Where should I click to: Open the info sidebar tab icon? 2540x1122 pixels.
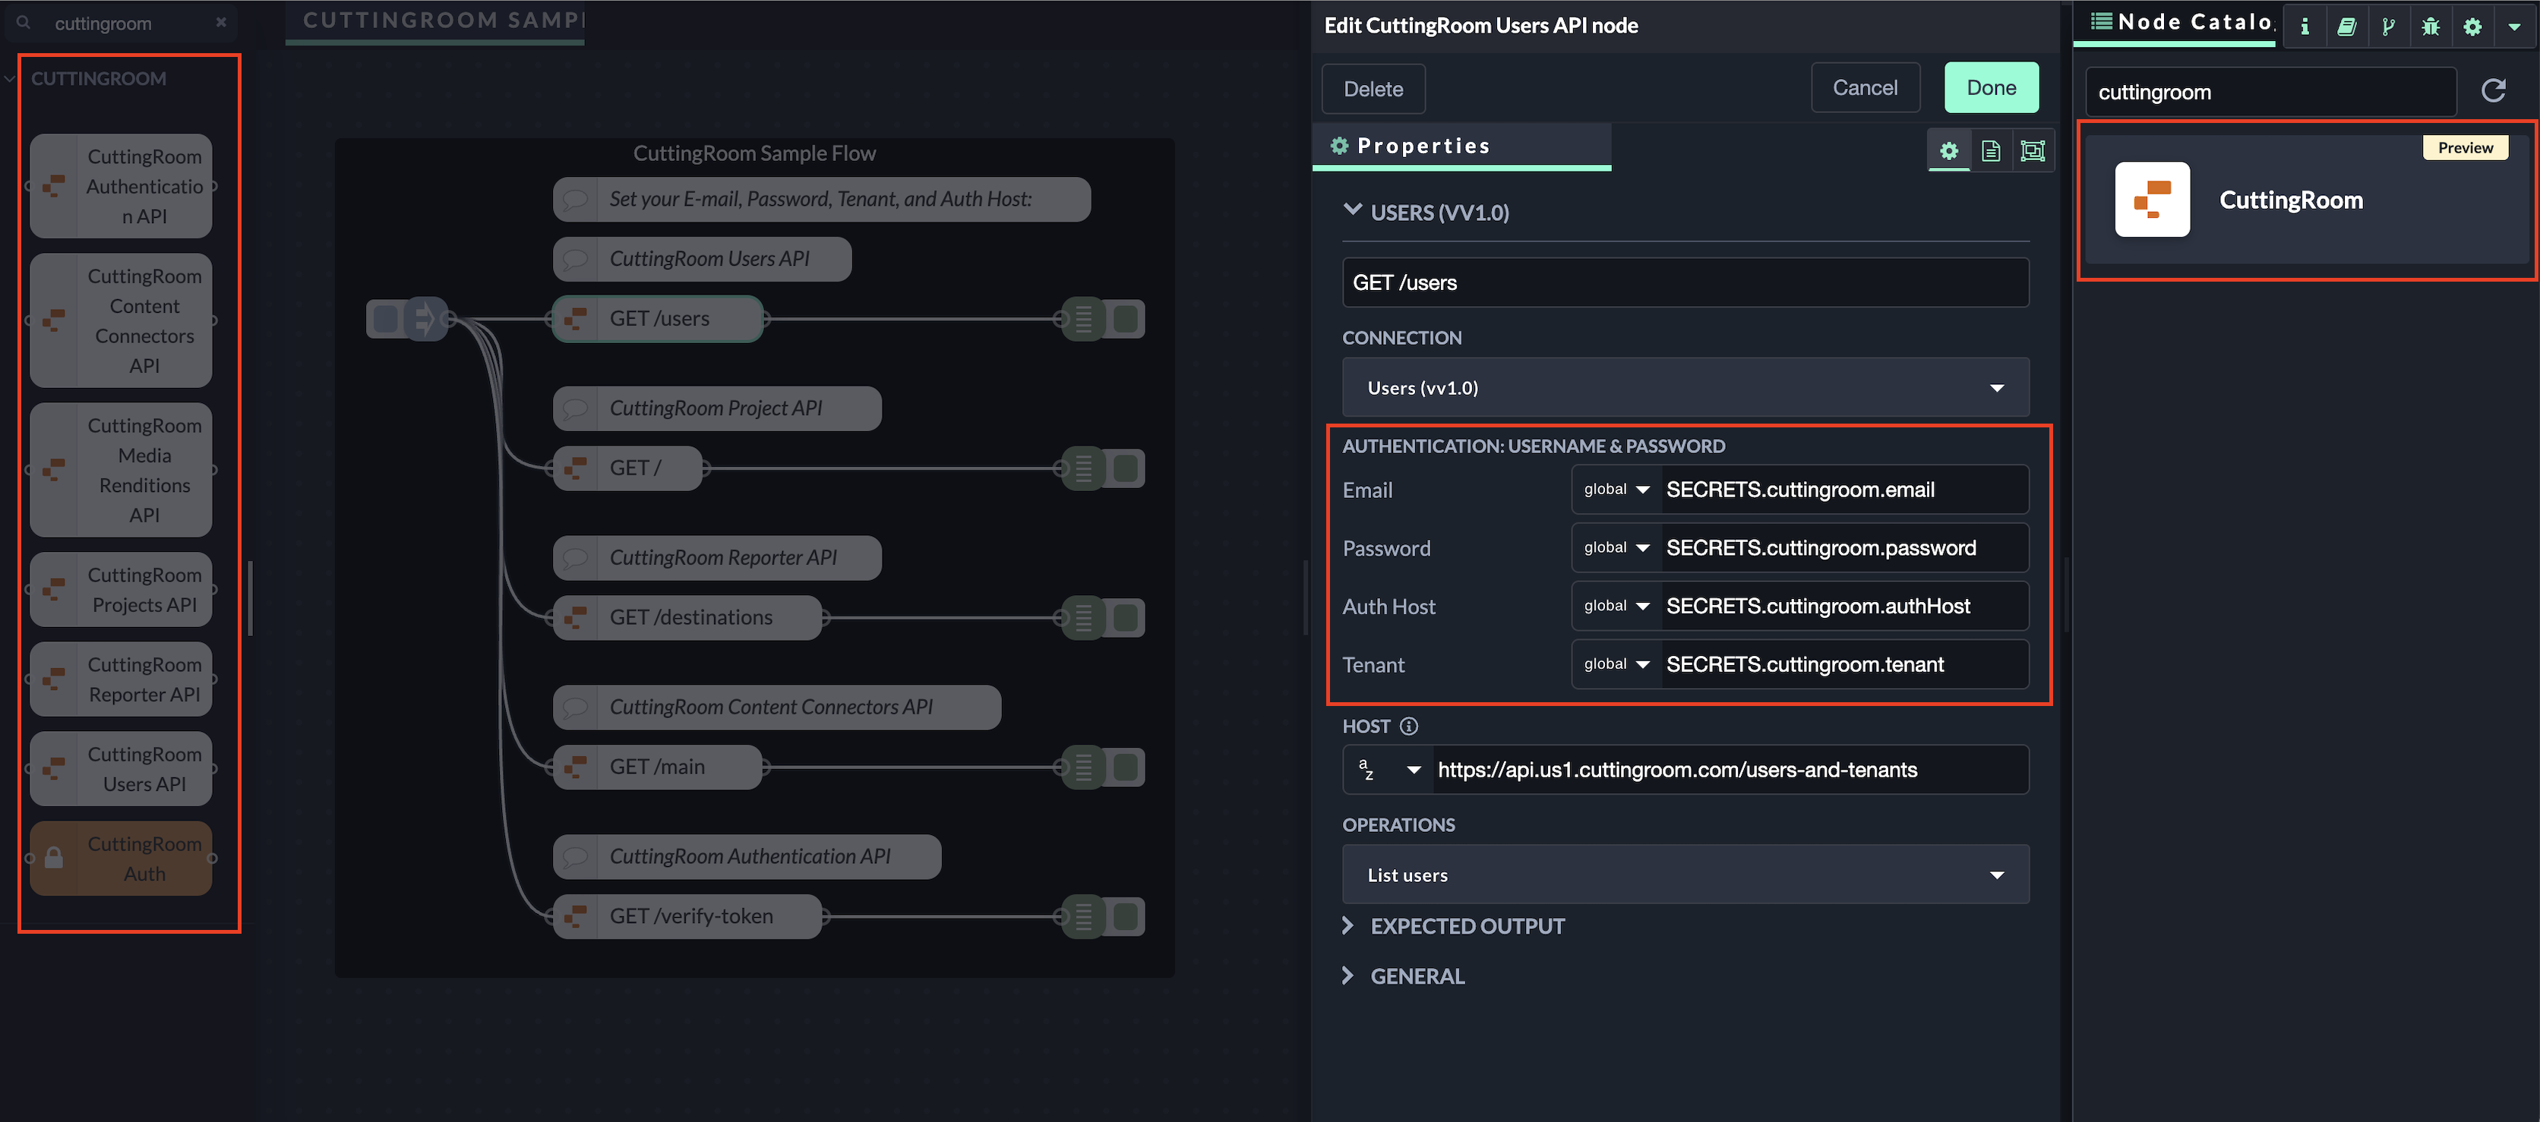2305,27
